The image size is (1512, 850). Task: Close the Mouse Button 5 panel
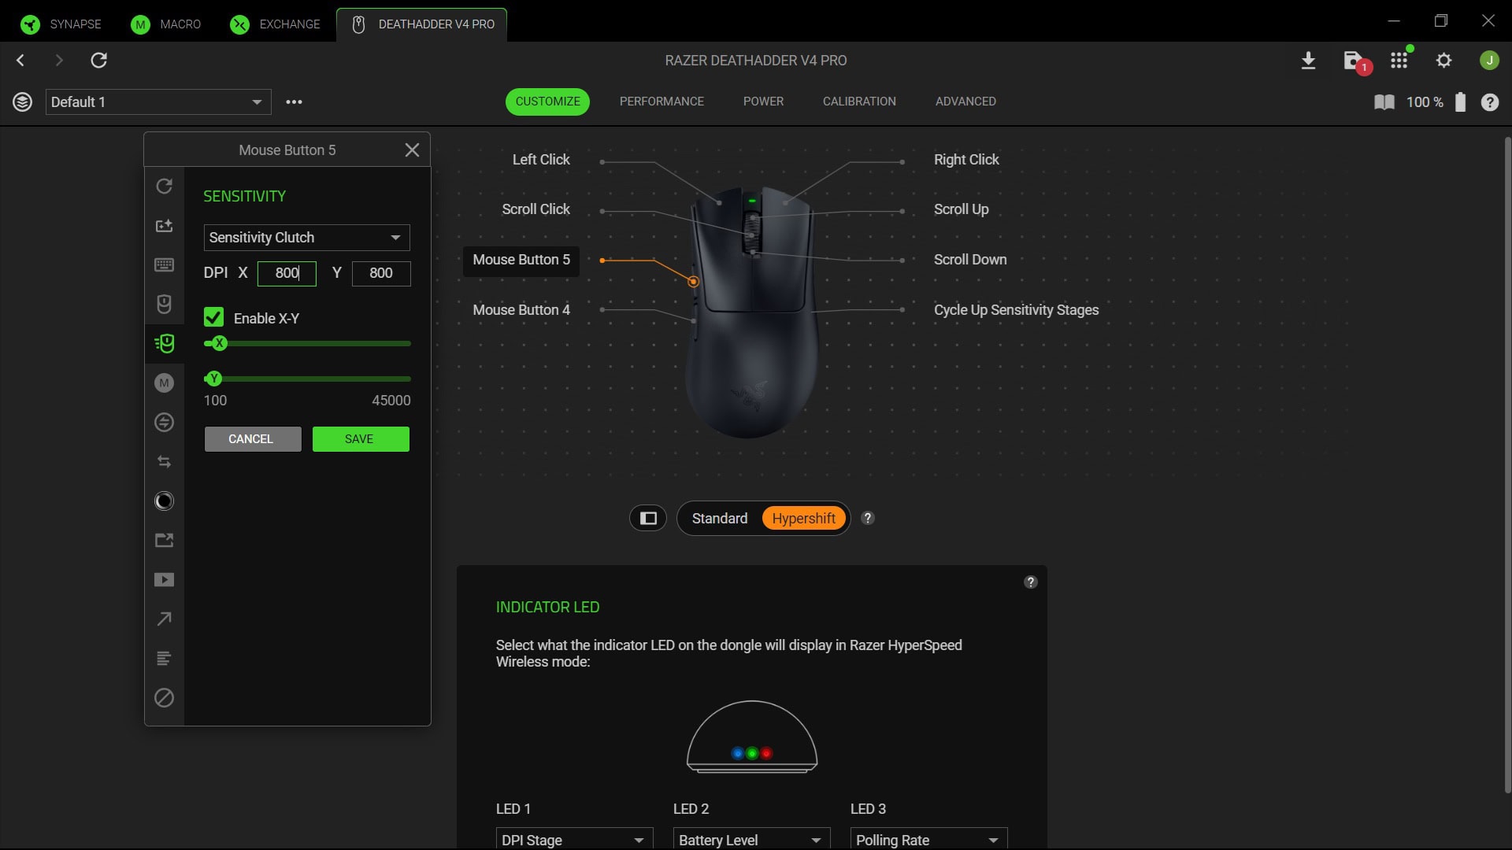click(x=412, y=150)
